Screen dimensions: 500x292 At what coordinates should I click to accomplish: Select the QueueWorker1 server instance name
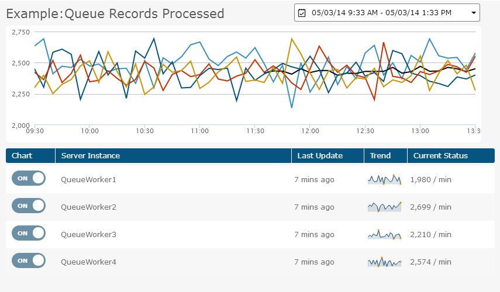pos(89,180)
